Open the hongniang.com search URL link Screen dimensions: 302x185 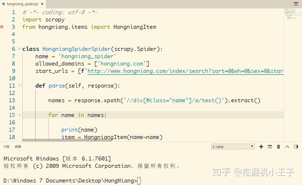click(x=186, y=71)
